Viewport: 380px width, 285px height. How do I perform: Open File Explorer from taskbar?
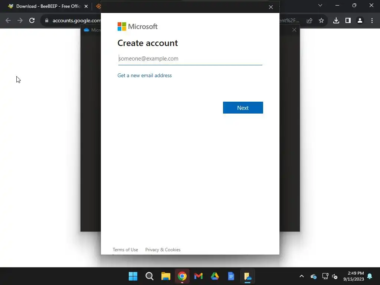166,276
